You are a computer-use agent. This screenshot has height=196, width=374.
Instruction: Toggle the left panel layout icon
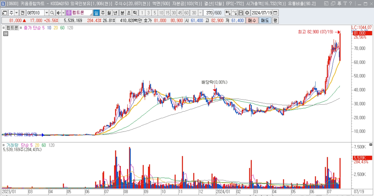pyautogui.click(x=5, y=13)
